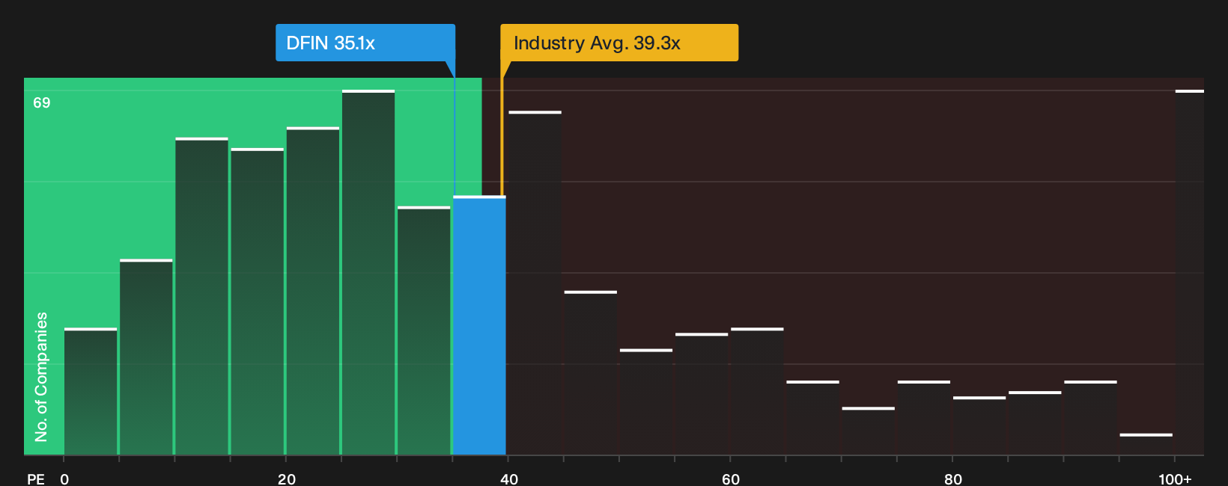Click the 'PE' x-axis label

click(36, 479)
